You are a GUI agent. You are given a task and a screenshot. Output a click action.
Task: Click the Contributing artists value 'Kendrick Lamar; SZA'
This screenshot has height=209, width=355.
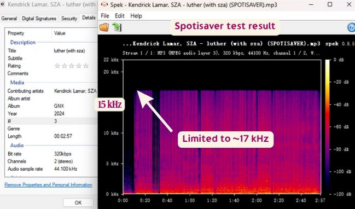click(x=75, y=91)
